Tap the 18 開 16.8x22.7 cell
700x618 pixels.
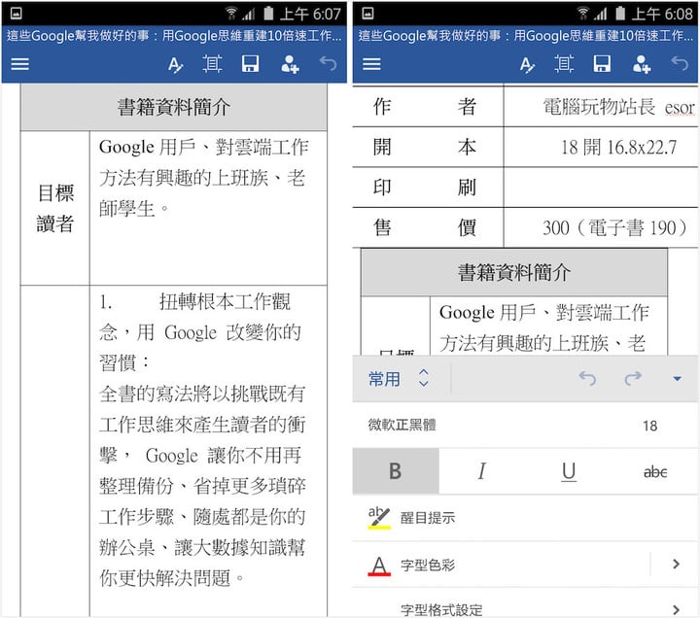point(601,148)
